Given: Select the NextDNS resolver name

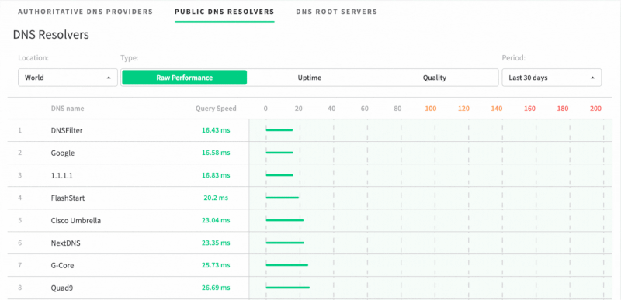Looking at the screenshot, I should click(x=65, y=243).
